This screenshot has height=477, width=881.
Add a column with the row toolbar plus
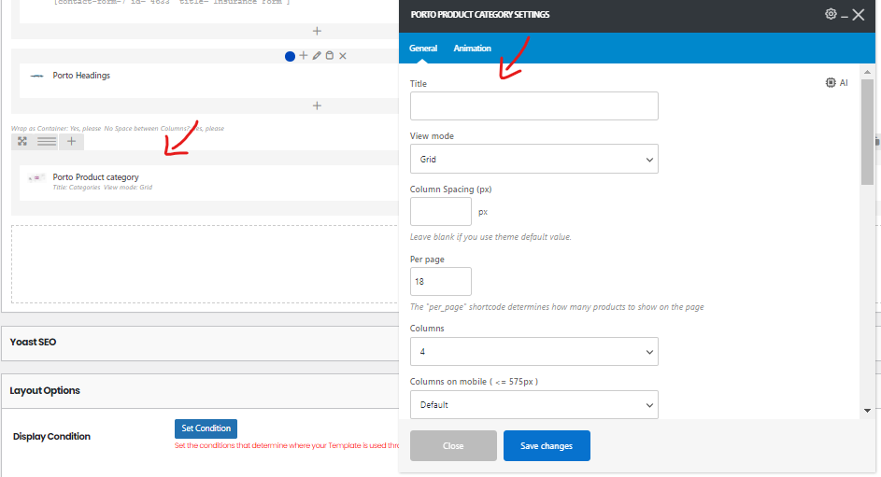[x=71, y=141]
